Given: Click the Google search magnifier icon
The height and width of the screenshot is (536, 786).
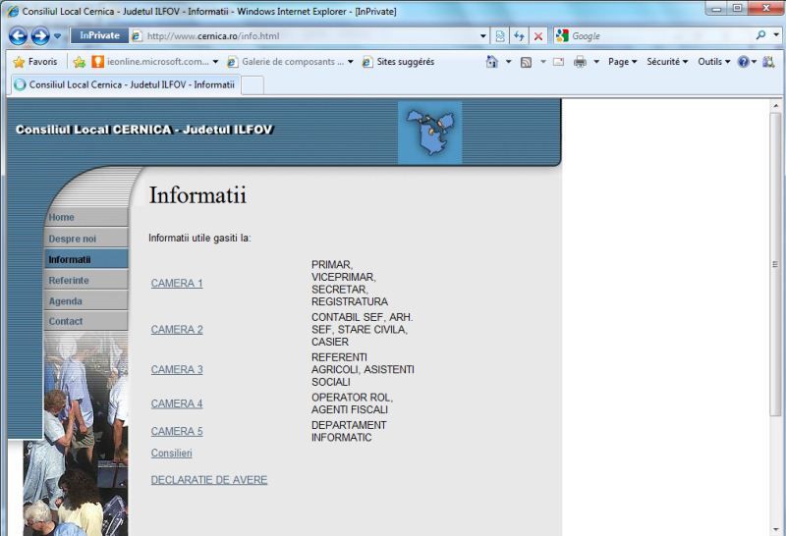Looking at the screenshot, I should click(x=761, y=36).
